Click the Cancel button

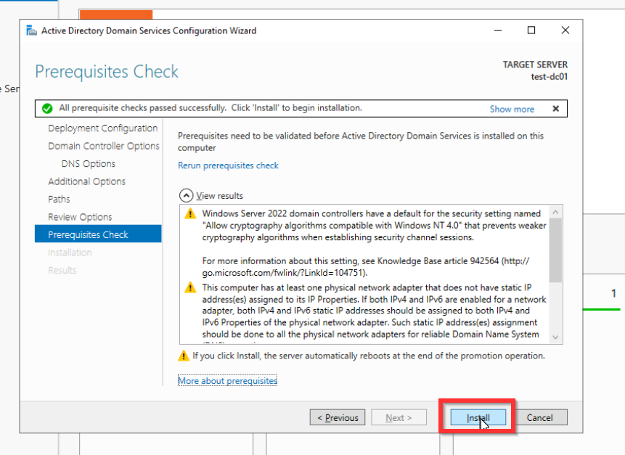539,417
